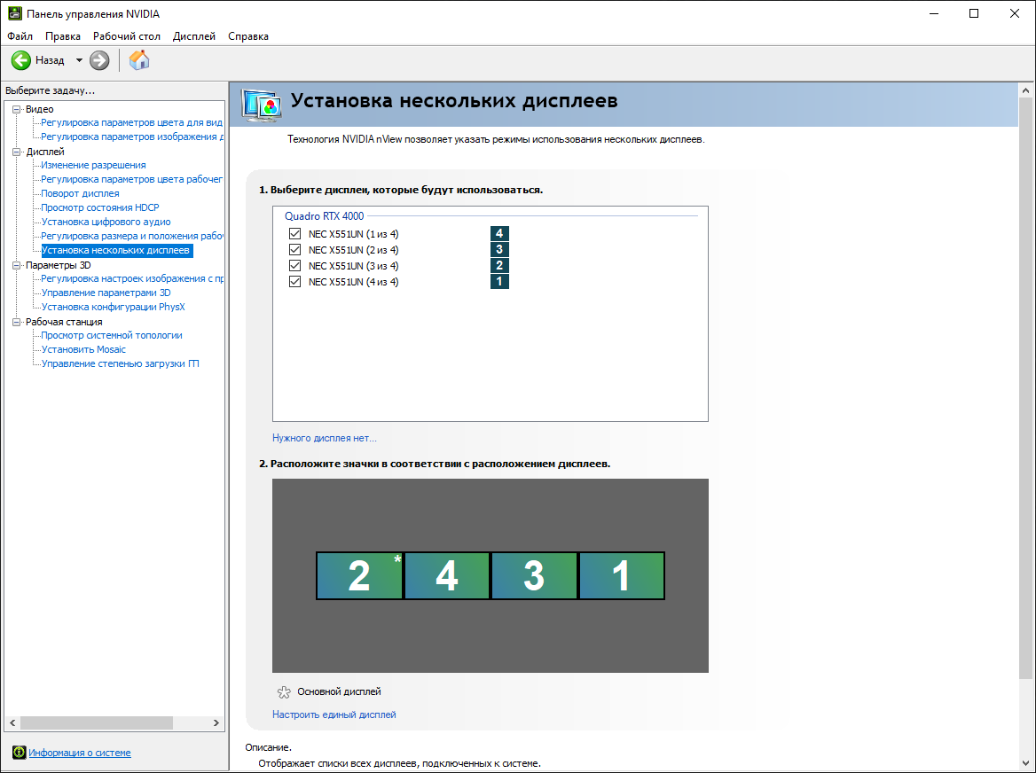Image resolution: width=1036 pixels, height=773 pixels.
Task: Click main pane vertical scrollbar thumb
Action: coord(1025,388)
